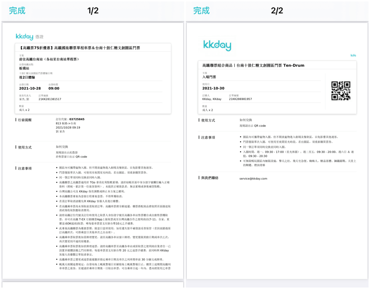Click the page 1 voucher title 高鐵票75折優惠
Image resolution: width=370 pixels, height=289 pixels.
[x=79, y=48]
